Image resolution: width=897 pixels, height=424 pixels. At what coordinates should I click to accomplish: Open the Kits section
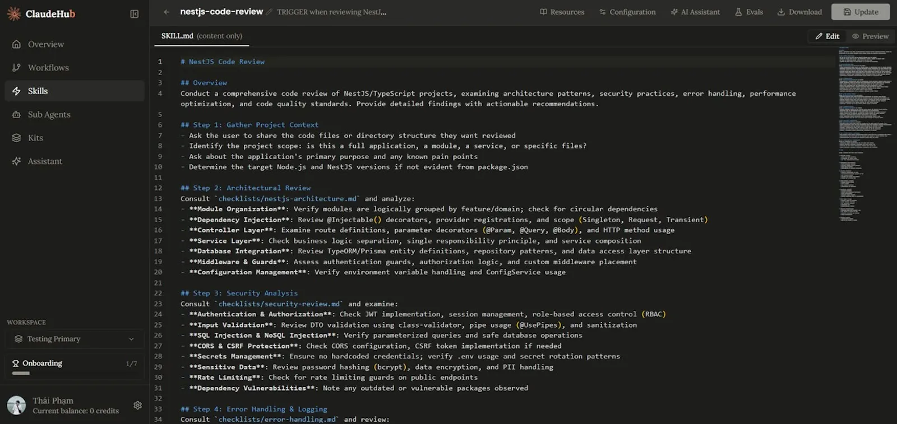75,138
